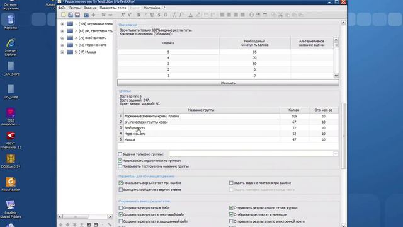Image resolution: width=403 pixels, height=227 pixels.
Task: Click the 'Название группы' column header
Action: coord(201,110)
